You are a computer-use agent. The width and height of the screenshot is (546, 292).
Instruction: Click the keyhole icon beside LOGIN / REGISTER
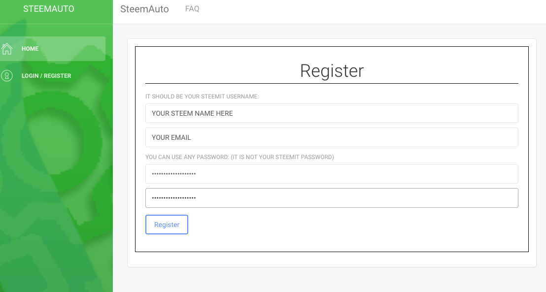[x=6, y=76]
